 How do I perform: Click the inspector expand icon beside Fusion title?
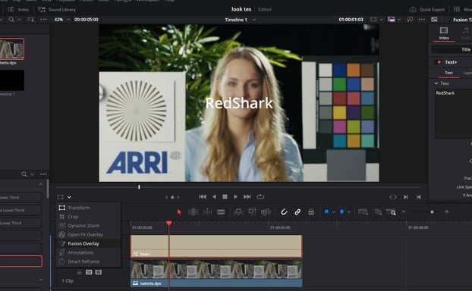pos(434,20)
